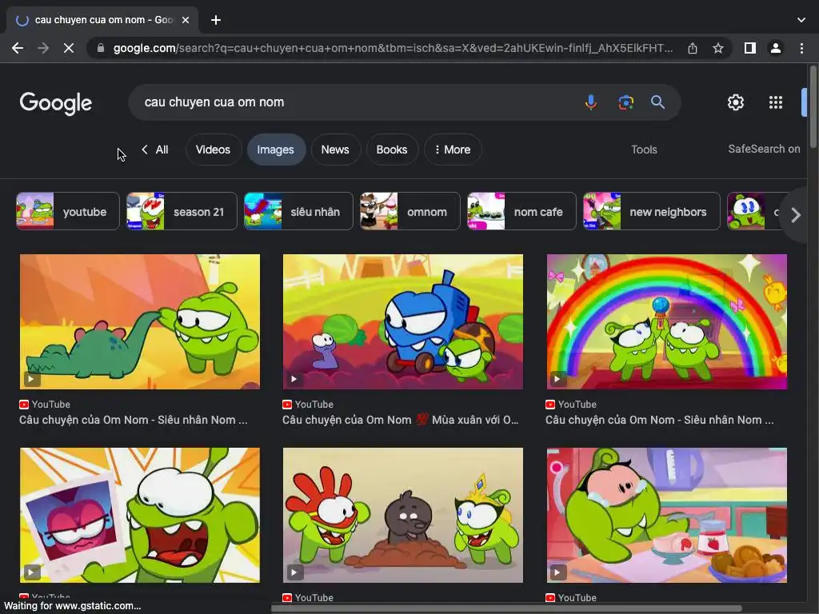Close the cau chuyen cua om nom tab
This screenshot has width=819, height=614.
pyautogui.click(x=186, y=20)
